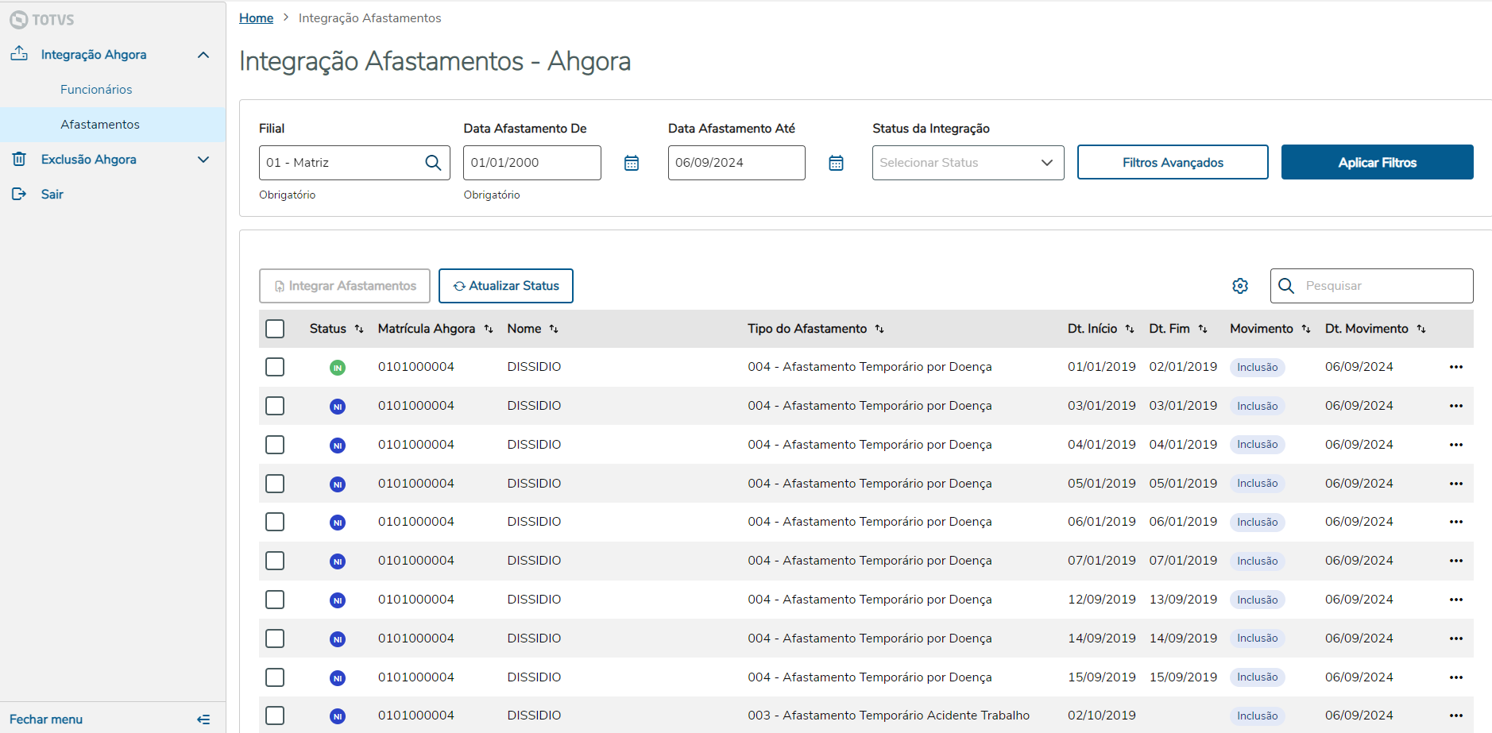This screenshot has height=733, width=1492.
Task: Focus the Pesquisar search field
Action: tap(1382, 286)
